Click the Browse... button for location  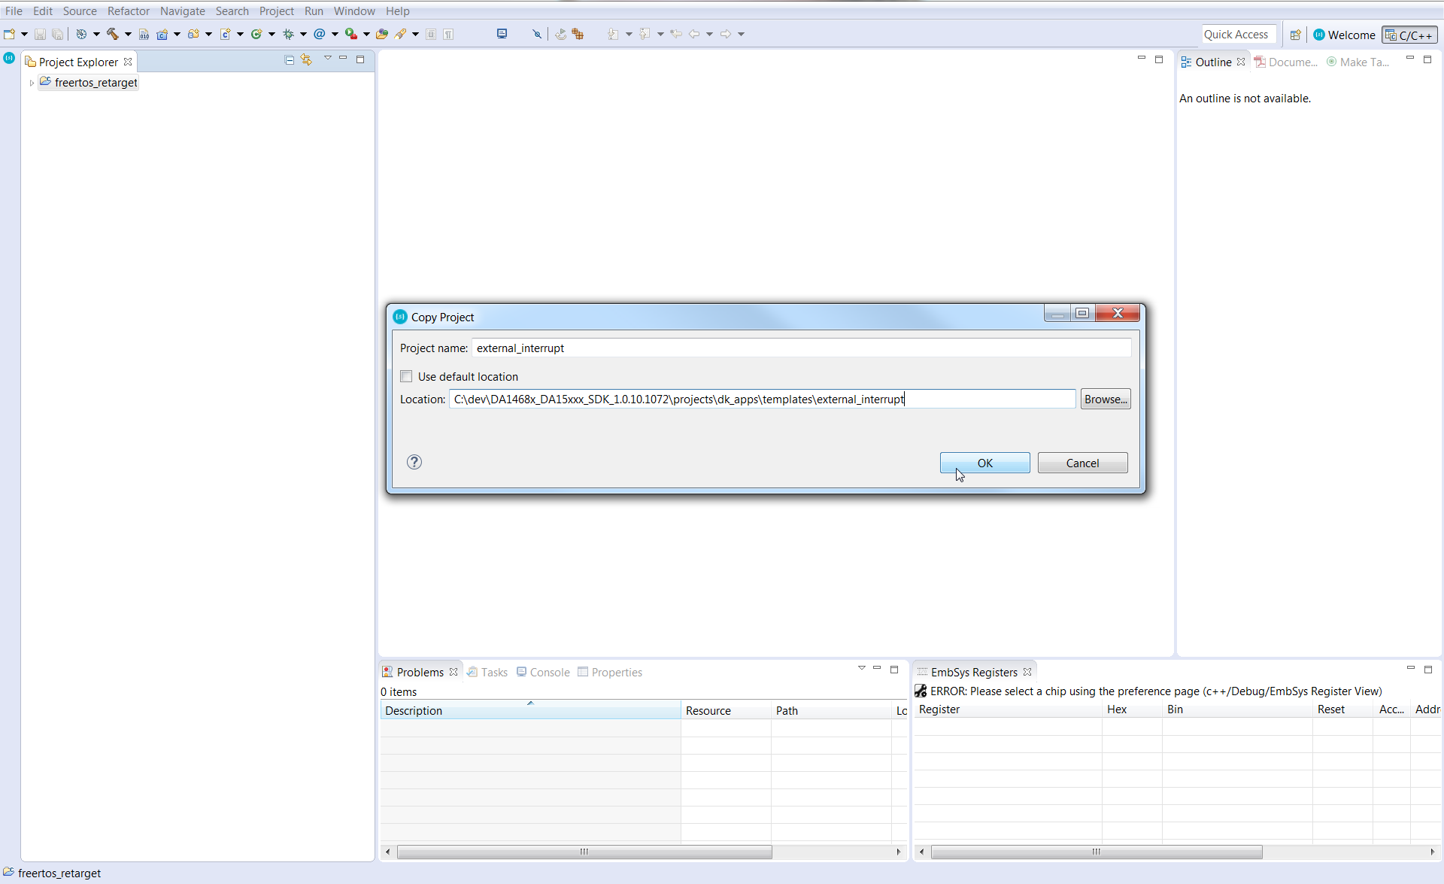(1105, 399)
